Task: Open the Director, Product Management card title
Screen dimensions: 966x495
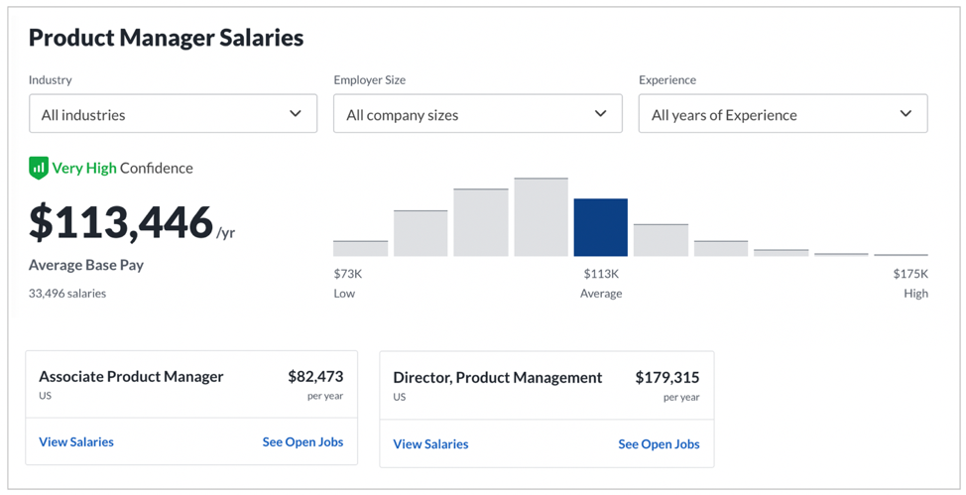Action: (x=498, y=378)
